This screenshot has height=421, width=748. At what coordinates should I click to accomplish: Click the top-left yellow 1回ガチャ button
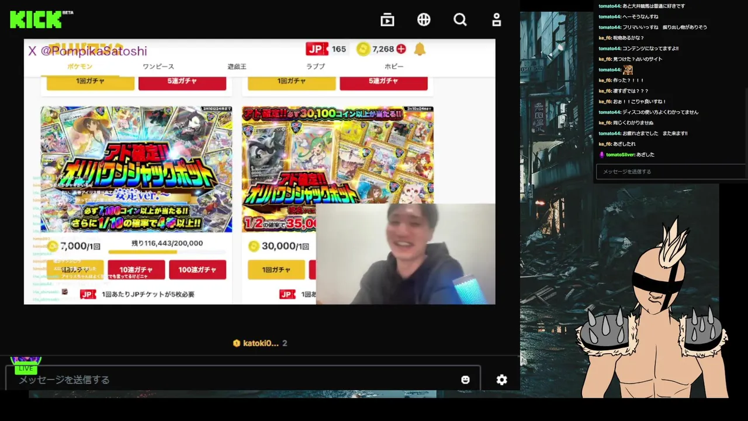click(x=91, y=82)
